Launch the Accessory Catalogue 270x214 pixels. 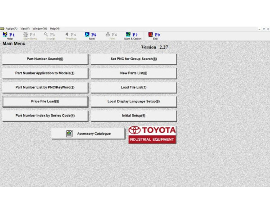(x=88, y=134)
